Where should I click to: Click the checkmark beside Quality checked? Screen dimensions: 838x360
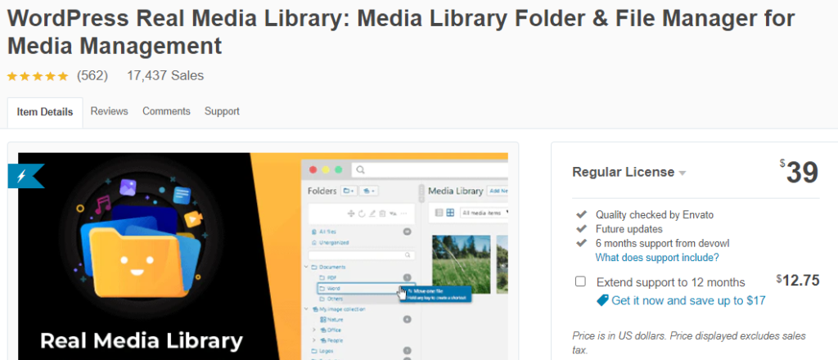pyautogui.click(x=581, y=214)
